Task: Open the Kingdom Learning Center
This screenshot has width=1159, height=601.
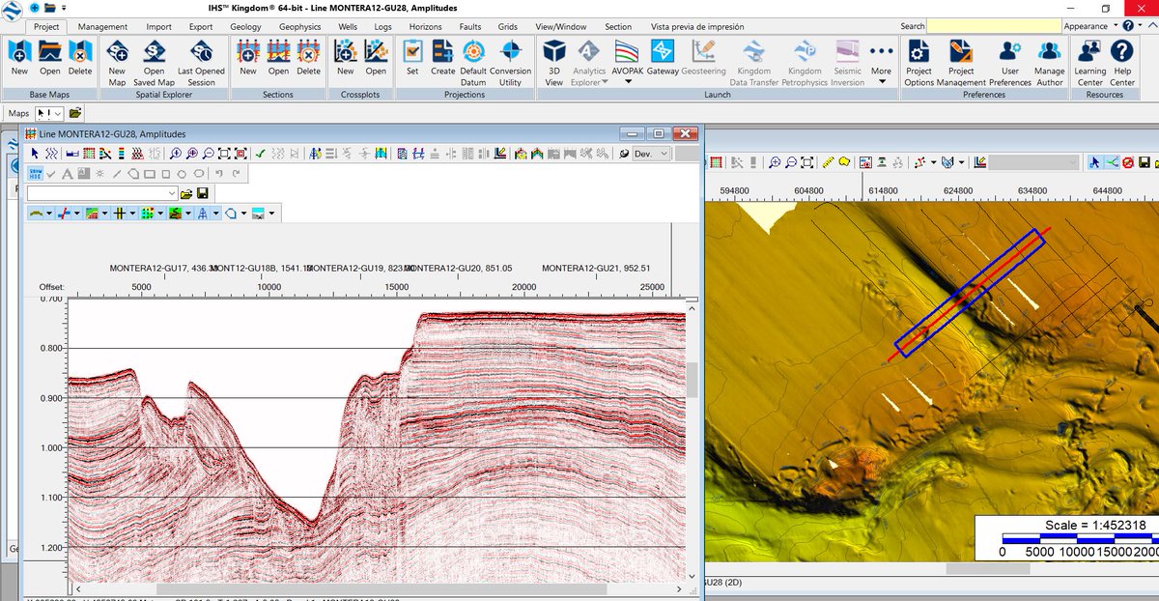Action: pos(1089,65)
